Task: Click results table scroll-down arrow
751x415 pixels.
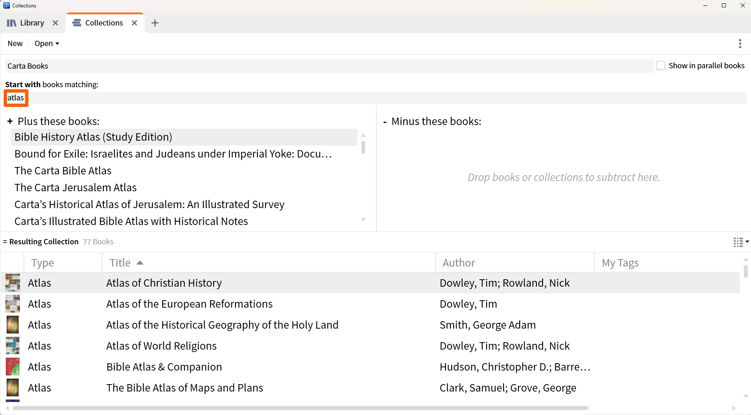Action: [746, 396]
